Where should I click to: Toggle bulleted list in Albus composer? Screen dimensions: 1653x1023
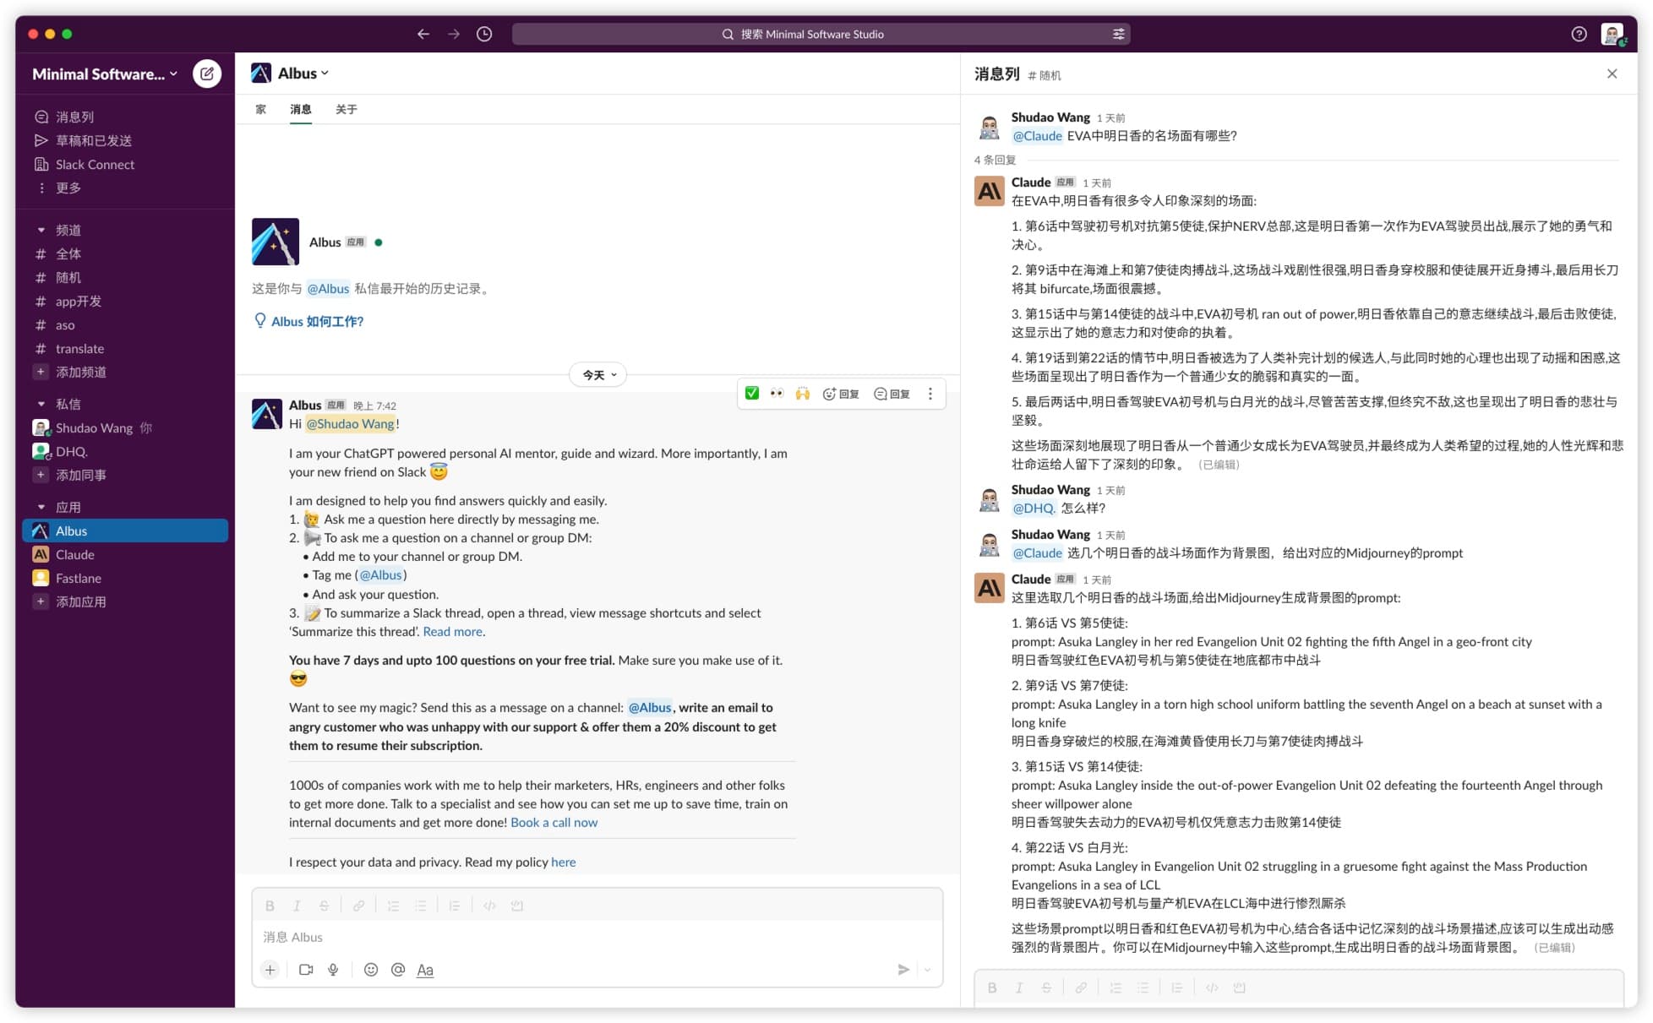[420, 906]
